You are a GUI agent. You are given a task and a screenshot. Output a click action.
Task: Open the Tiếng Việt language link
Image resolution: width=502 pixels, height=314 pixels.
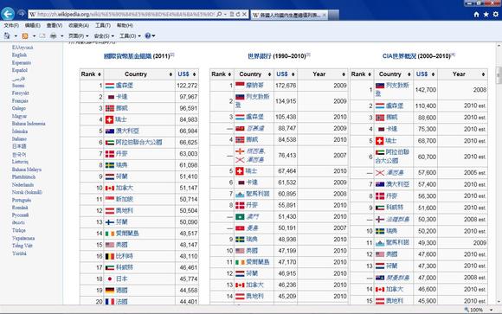point(23,246)
